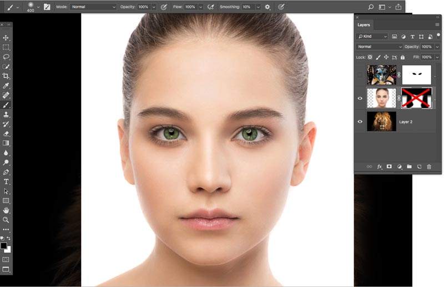Change the screen mode
Viewport: 444px width, 287px height.
6,269
